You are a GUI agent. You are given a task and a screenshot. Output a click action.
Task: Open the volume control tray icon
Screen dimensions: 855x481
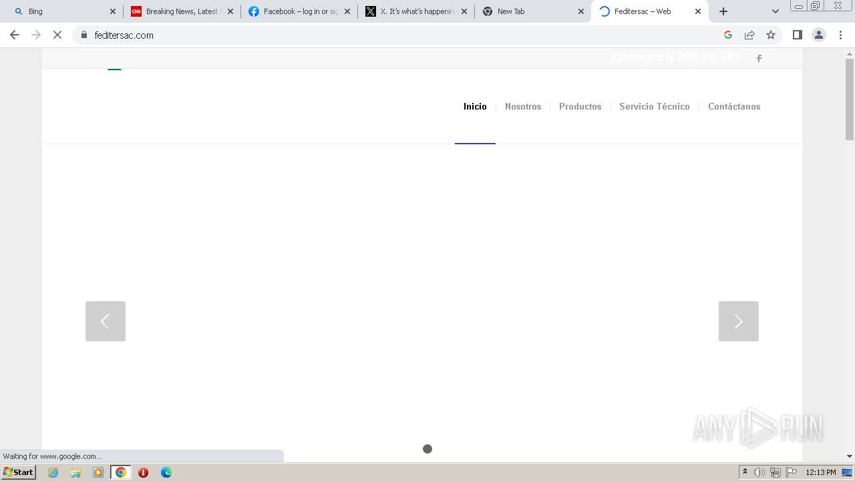759,472
